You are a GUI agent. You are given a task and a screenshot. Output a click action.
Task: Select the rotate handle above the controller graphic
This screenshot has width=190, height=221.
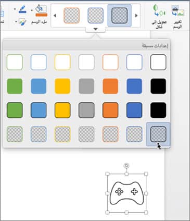click(126, 166)
